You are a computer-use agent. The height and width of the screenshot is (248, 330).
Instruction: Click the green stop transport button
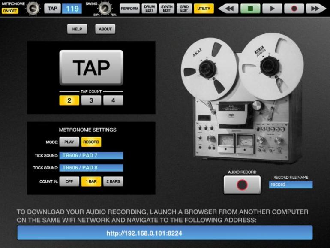pyautogui.click(x=250, y=9)
